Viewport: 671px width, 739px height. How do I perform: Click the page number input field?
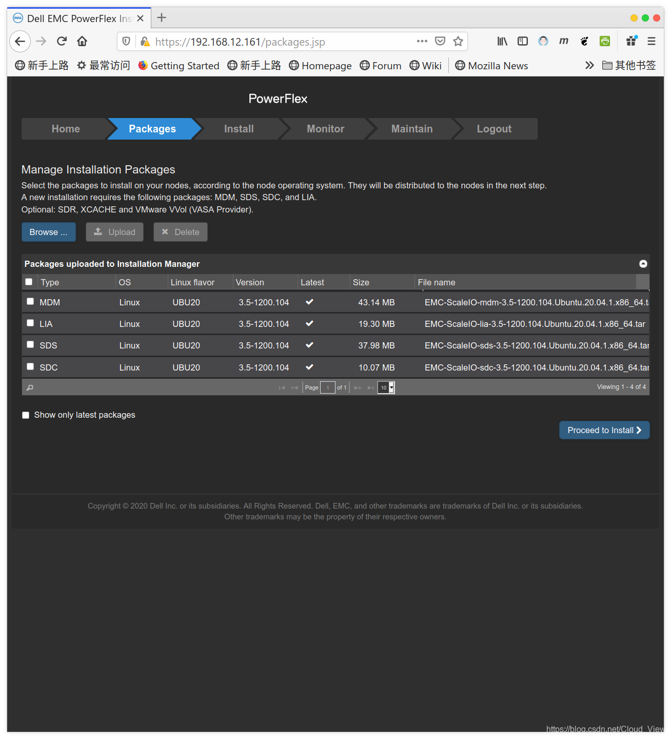[327, 387]
